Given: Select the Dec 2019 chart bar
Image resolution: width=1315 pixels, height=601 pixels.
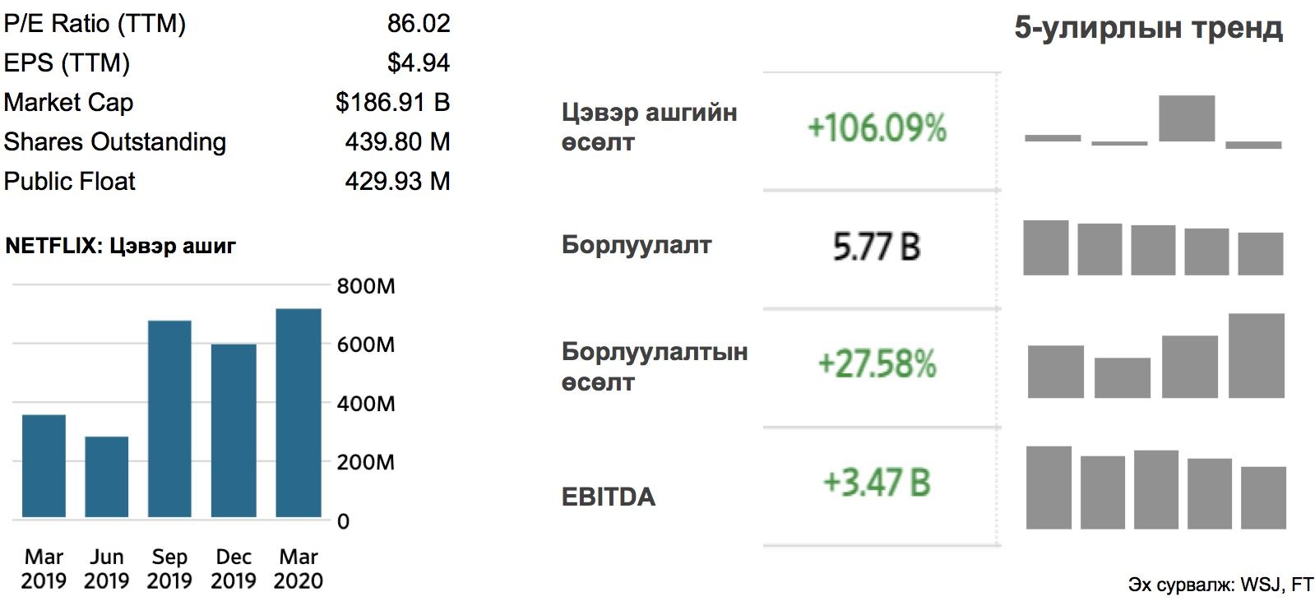Looking at the screenshot, I should click(x=234, y=430).
